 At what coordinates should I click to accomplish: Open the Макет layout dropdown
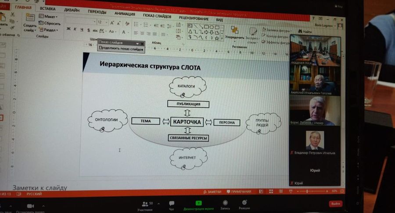pos(48,16)
